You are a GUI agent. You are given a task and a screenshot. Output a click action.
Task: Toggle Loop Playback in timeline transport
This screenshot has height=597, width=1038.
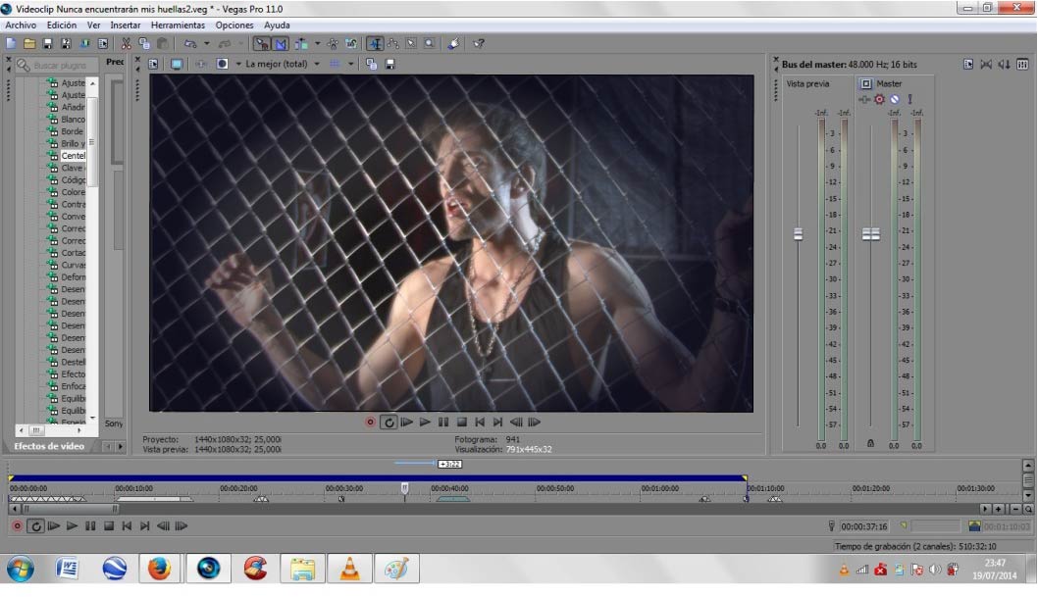35,526
